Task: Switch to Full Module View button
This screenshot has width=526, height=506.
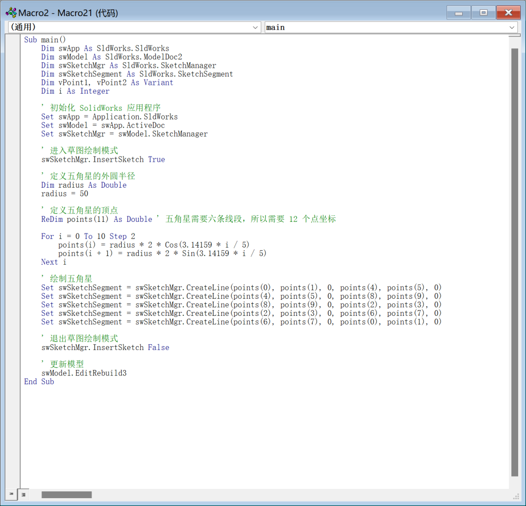Action: click(23, 494)
